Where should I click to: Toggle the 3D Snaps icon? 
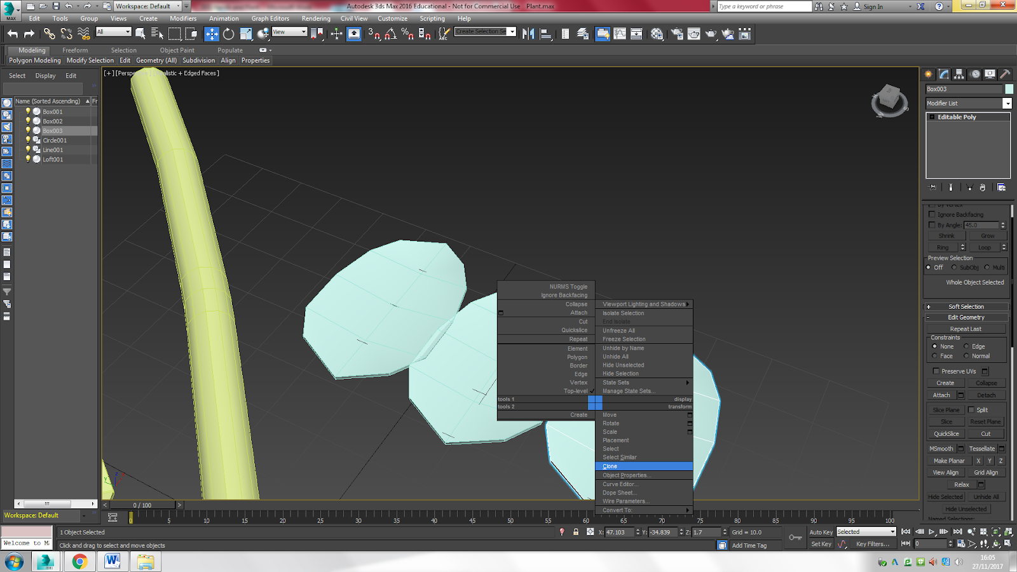374,34
